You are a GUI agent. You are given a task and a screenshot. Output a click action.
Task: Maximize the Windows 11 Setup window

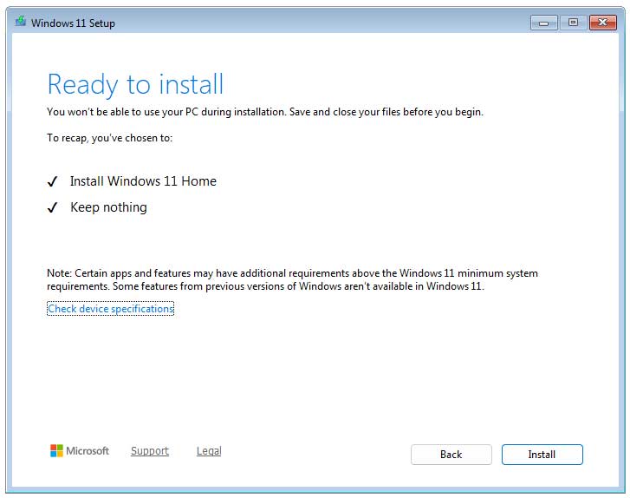tap(574, 23)
